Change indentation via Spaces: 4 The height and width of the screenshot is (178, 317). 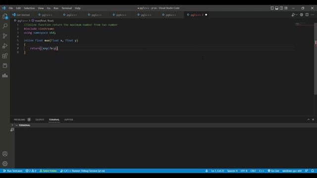(x=232, y=171)
